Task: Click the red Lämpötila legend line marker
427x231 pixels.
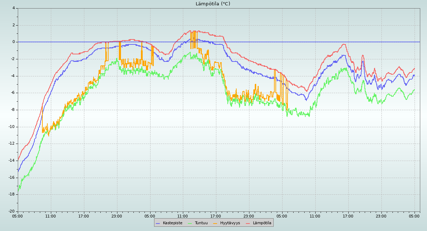Action: [248, 223]
